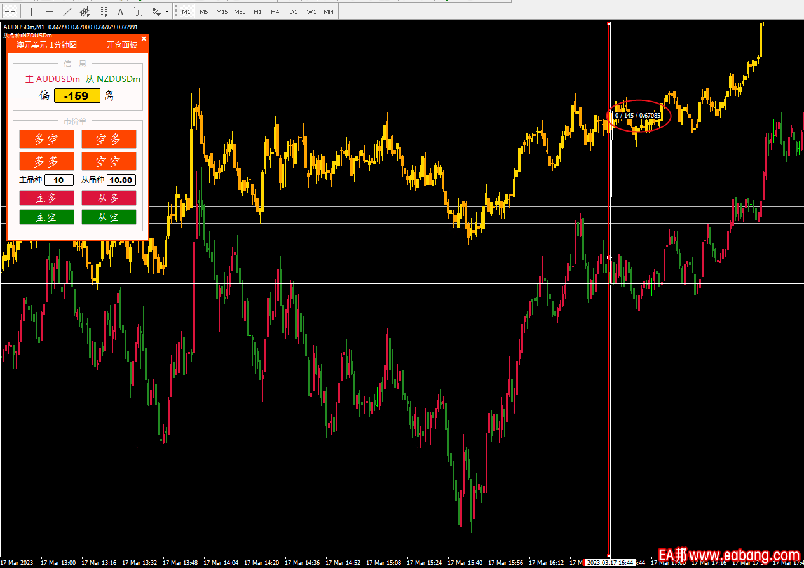Click the AUDUSDm,M1 chart price header

tap(71, 27)
